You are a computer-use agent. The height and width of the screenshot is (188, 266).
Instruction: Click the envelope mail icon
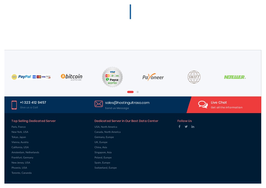click(x=98, y=104)
